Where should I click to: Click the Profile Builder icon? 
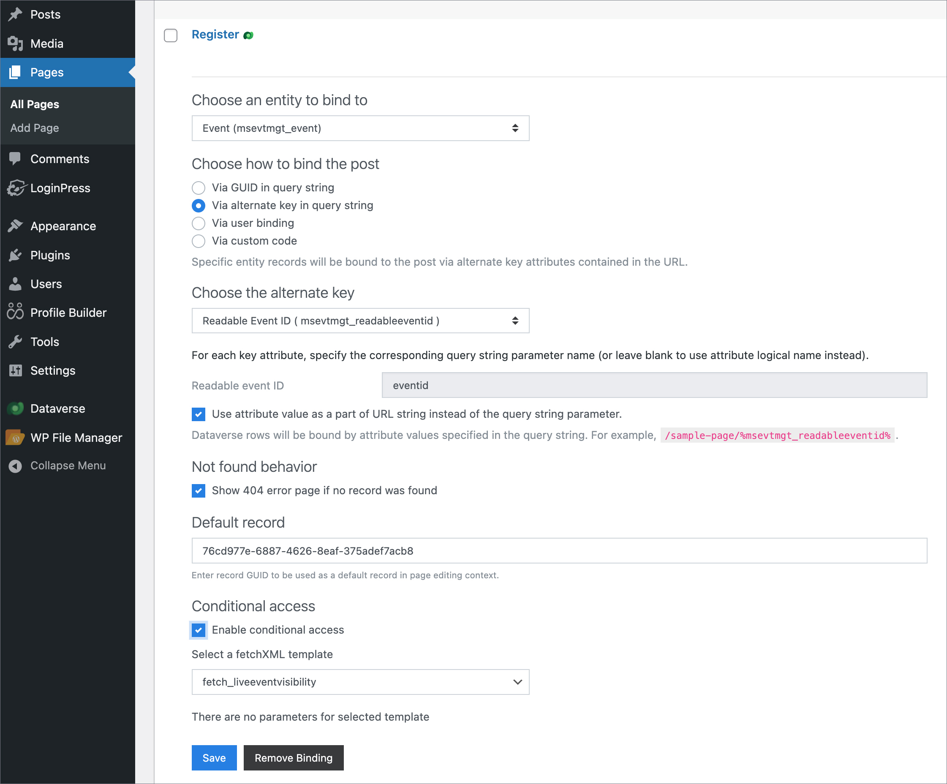tap(15, 313)
